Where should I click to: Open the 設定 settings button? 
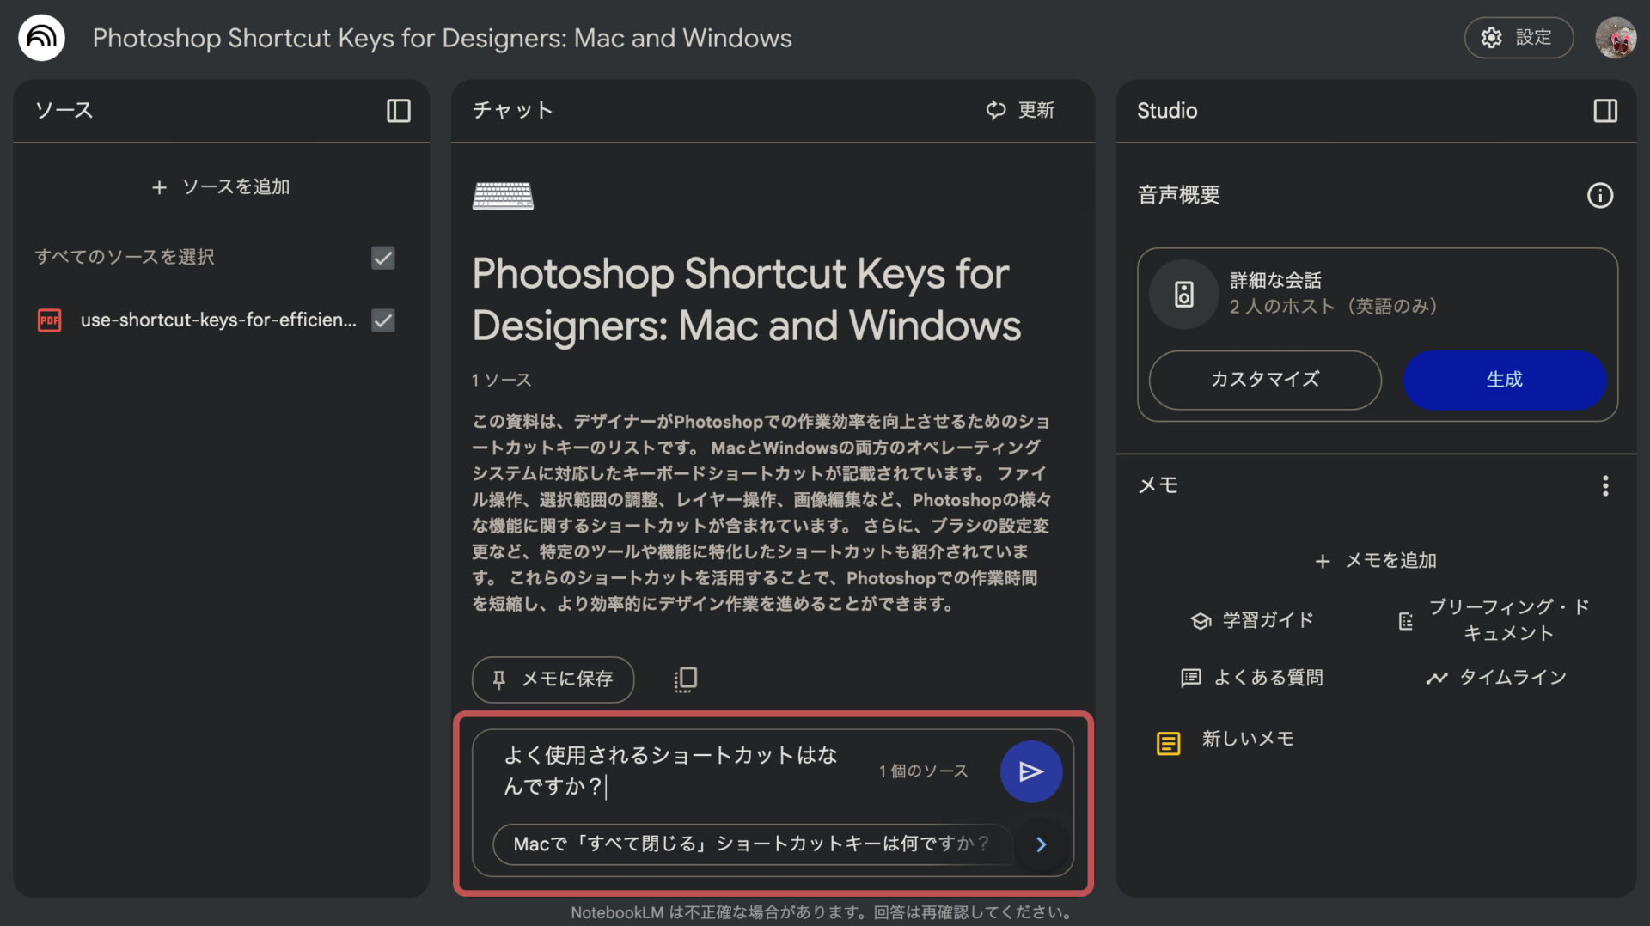click(1519, 38)
